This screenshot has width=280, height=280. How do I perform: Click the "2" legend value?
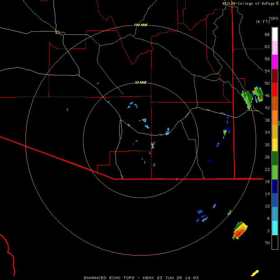coord(268,231)
